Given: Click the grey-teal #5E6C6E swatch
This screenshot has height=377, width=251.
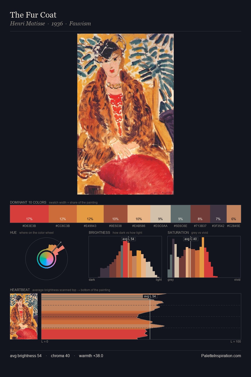Looking at the screenshot, I should click(180, 214).
